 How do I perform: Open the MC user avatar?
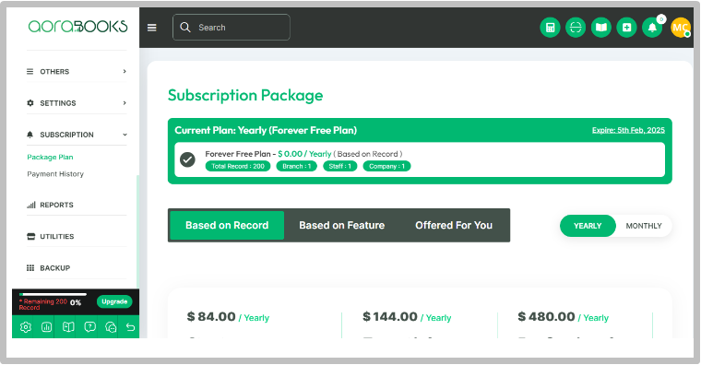pos(681,28)
